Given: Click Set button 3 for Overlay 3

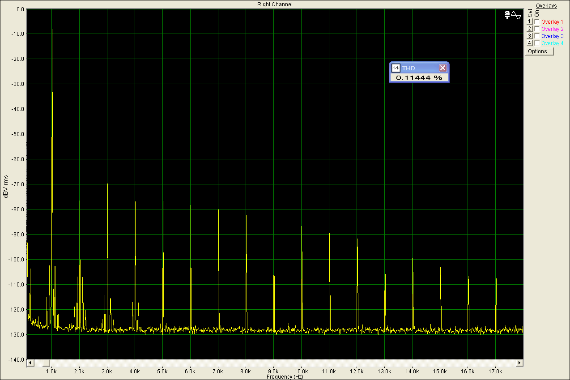Looking at the screenshot, I should coord(529,36).
